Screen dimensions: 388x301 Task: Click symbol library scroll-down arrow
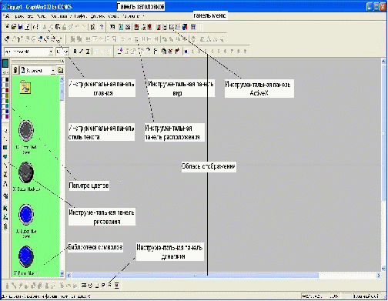click(x=62, y=274)
